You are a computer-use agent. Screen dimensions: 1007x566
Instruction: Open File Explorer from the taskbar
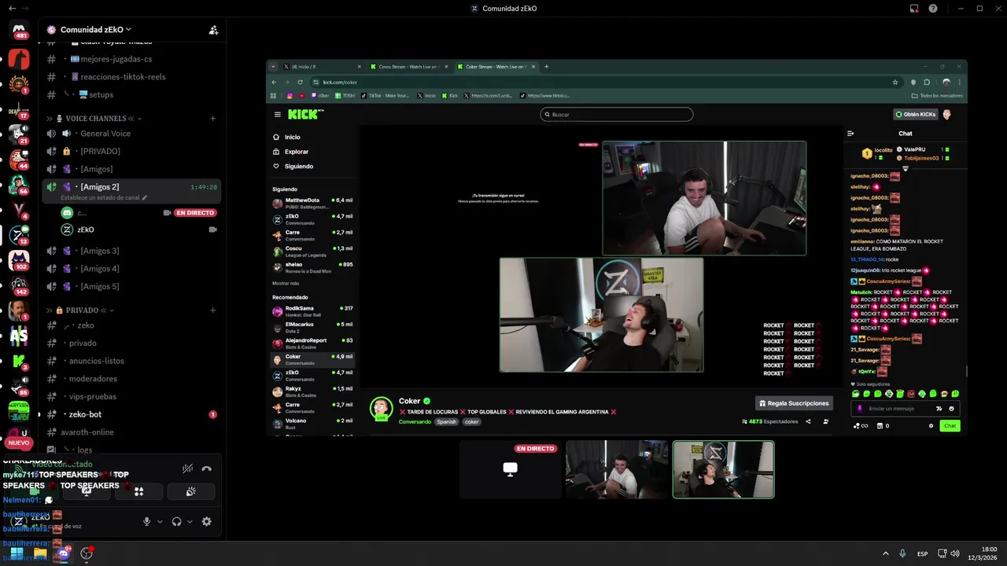(x=40, y=553)
